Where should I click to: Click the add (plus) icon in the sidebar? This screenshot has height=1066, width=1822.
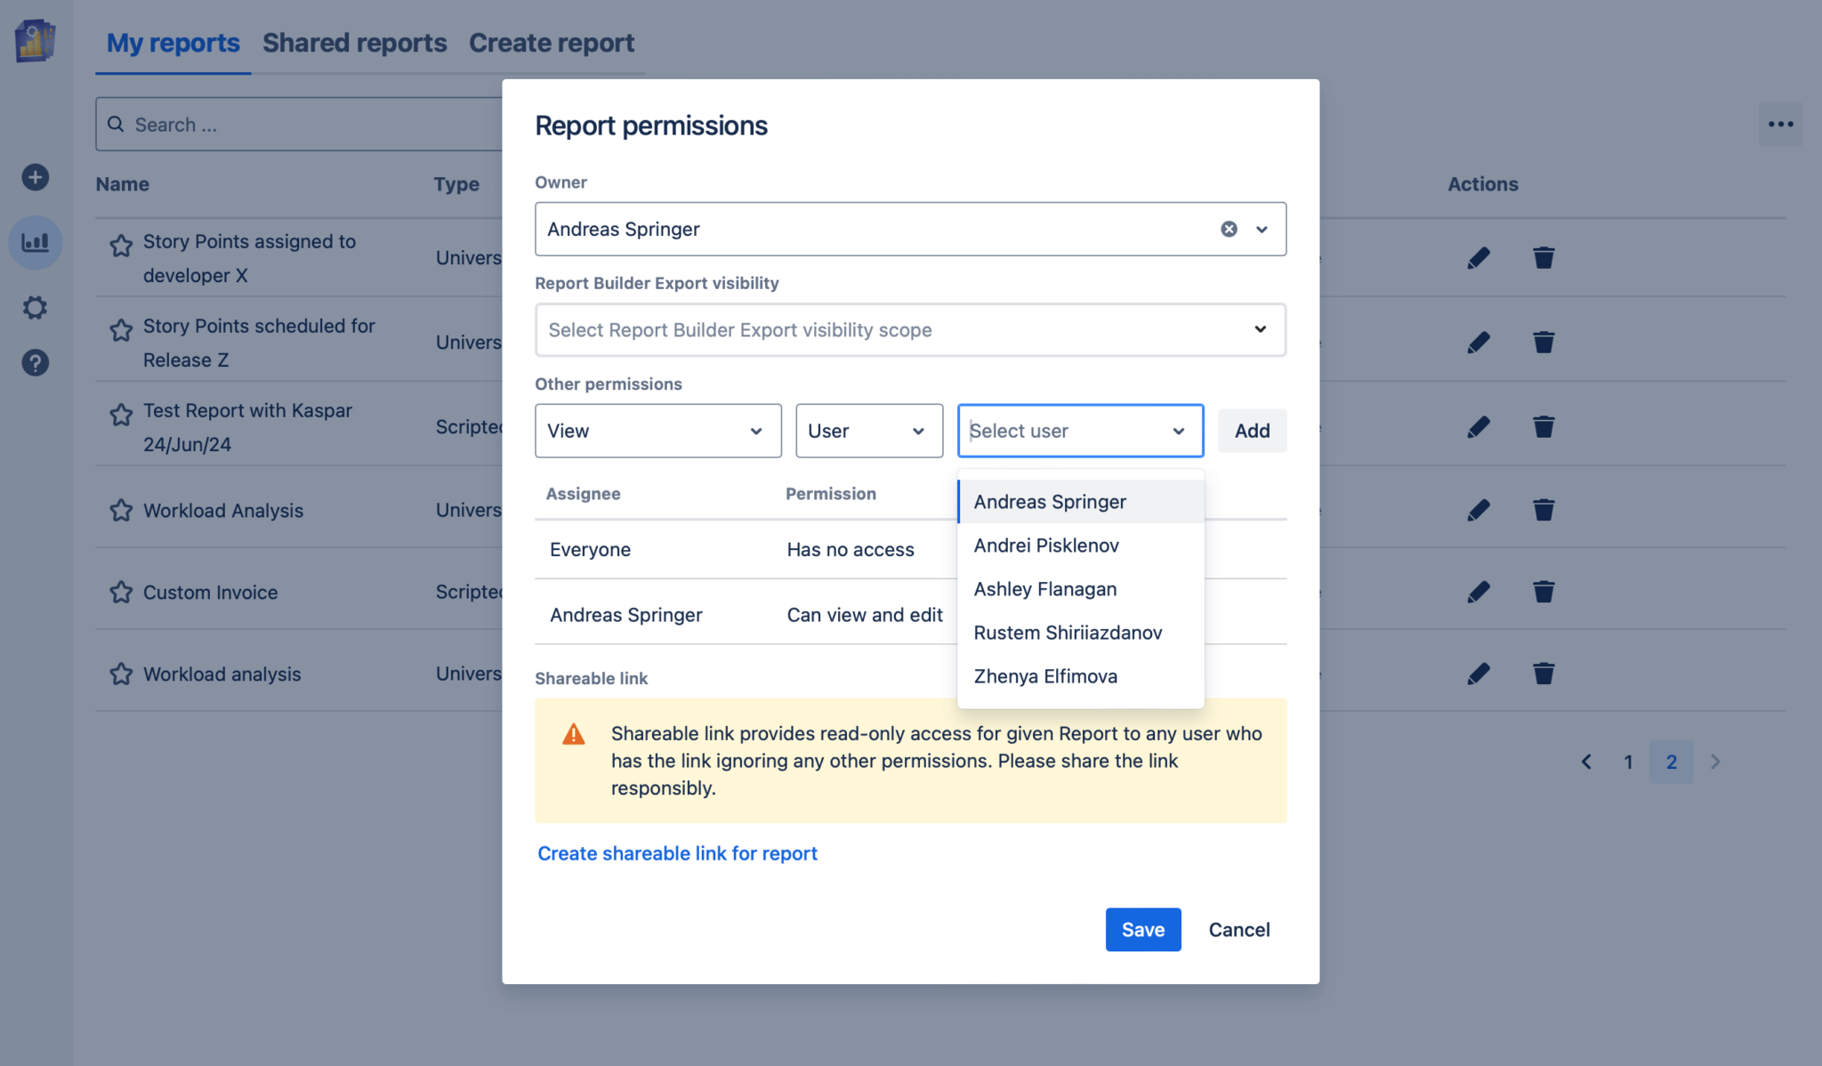click(35, 177)
